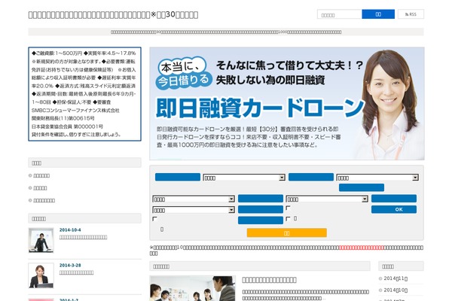452x301 pixels.
Task: Tick the checkbox right of the lowest blue label
Action: click(288, 219)
